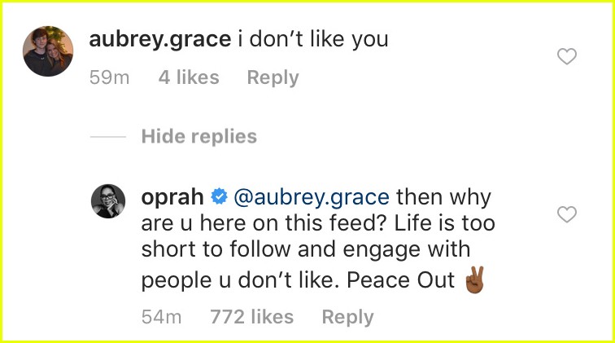Image resolution: width=615 pixels, height=343 pixels.
Task: Reply to aubrey.grace's comment
Action: point(273,77)
